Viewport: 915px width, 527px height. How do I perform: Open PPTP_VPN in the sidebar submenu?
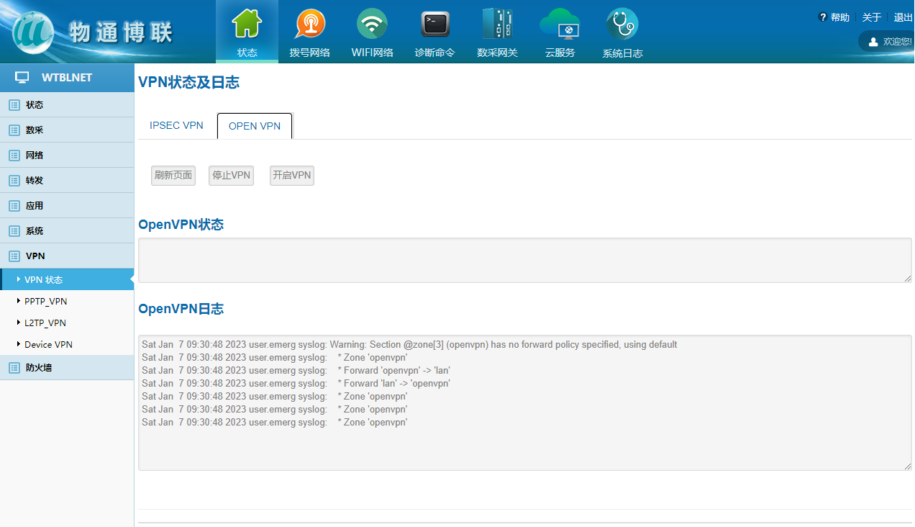pos(46,302)
